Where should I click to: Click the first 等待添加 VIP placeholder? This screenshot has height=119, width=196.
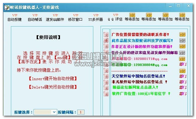click(132, 17)
